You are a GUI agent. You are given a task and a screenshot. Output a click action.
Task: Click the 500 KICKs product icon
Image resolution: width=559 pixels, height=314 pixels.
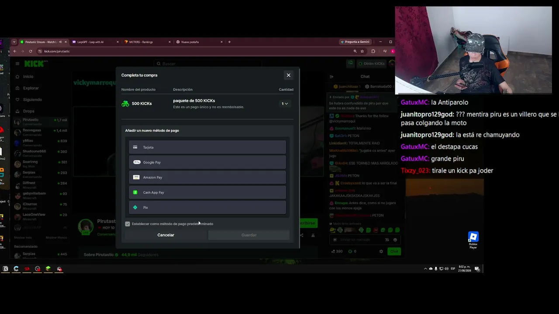(125, 104)
